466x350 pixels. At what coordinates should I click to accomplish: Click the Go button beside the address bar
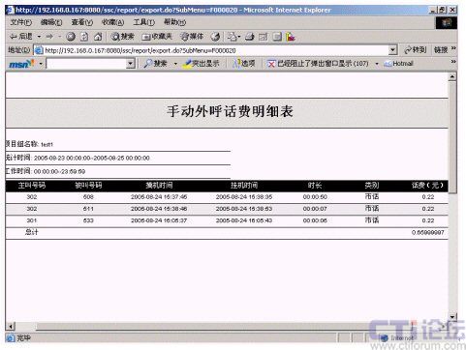416,50
